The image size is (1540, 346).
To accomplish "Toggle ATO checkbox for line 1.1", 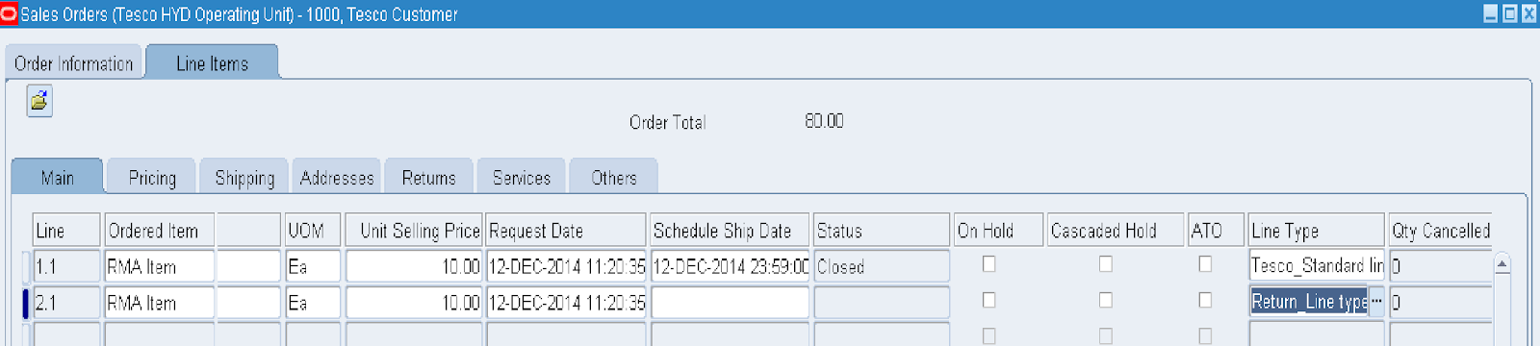I will [1205, 264].
